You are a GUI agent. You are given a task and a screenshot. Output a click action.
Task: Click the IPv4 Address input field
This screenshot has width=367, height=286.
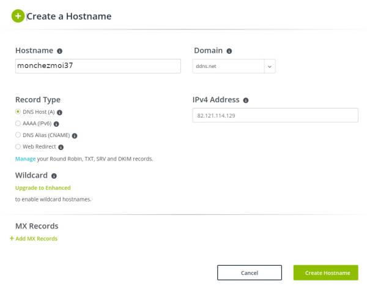[x=275, y=115]
